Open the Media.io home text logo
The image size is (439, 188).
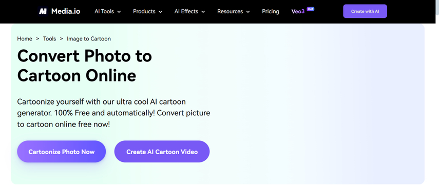click(66, 11)
